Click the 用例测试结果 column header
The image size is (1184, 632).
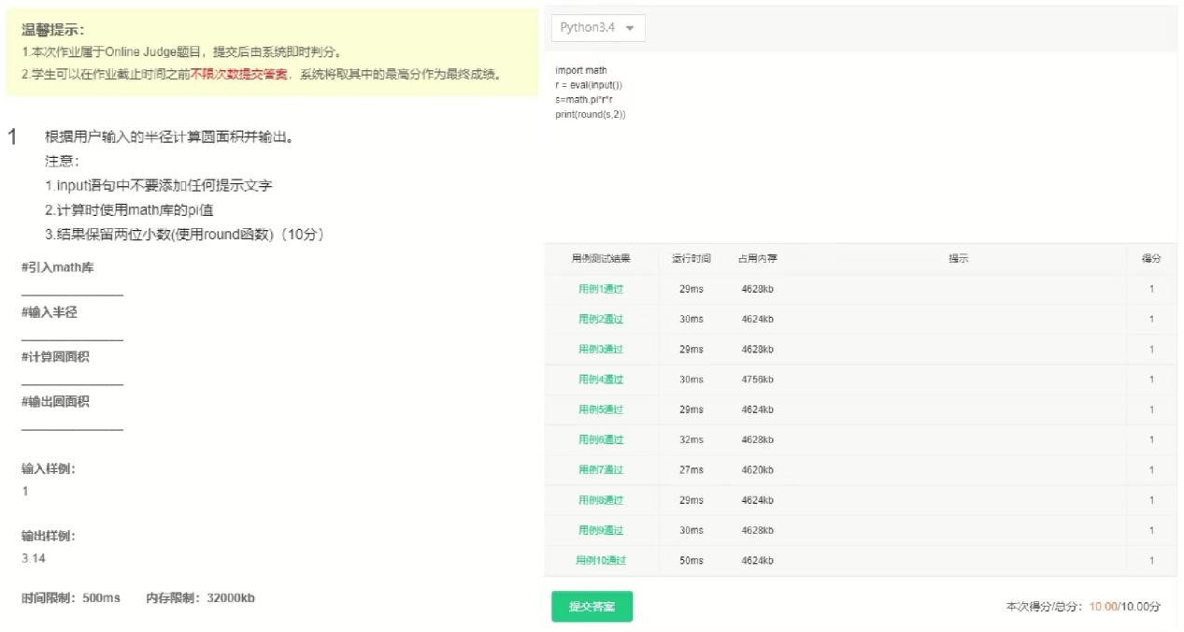tap(601, 258)
